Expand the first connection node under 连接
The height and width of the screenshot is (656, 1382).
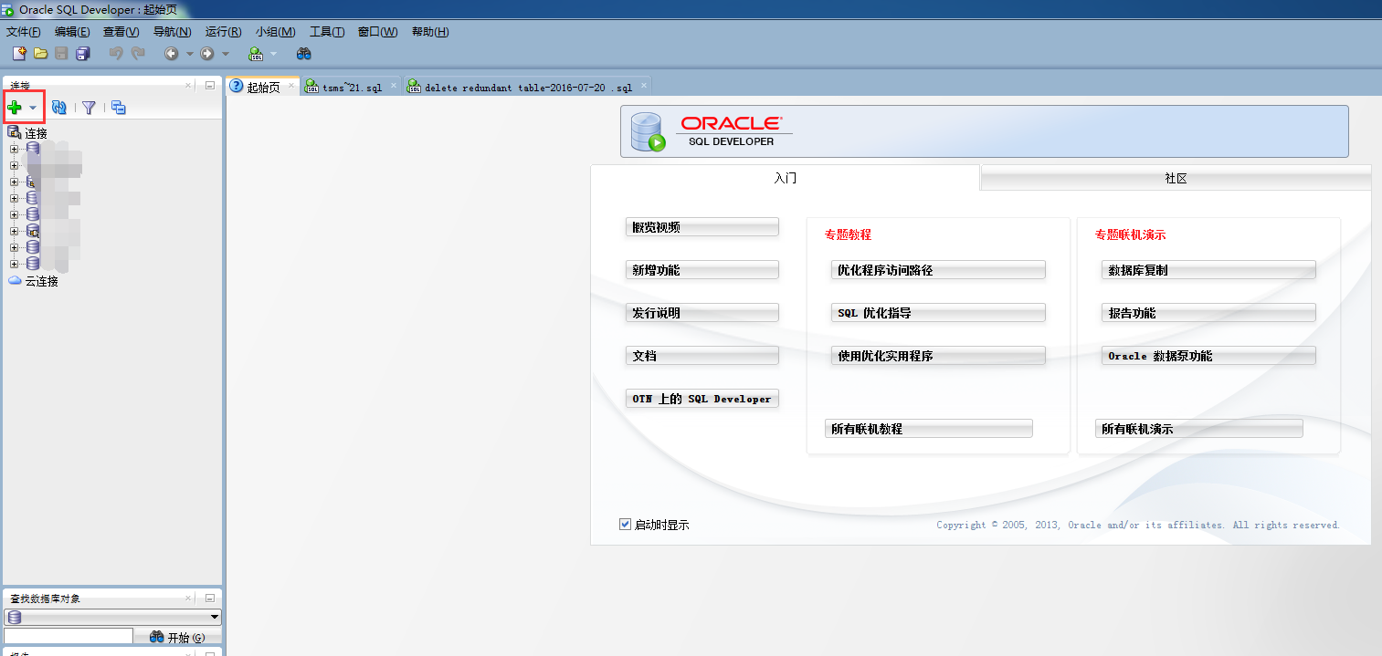click(x=14, y=148)
